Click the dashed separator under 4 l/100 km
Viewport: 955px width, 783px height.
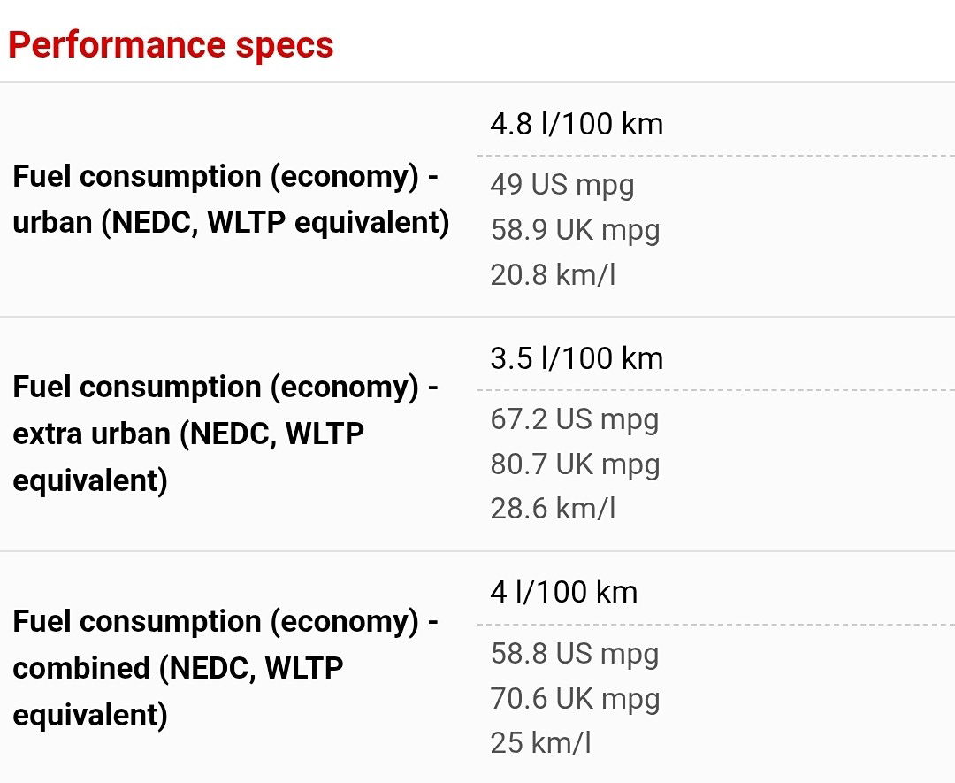[x=716, y=624]
